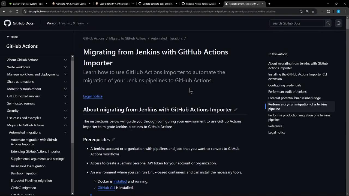Open CircleCI migration page
349x196 pixels.
(x=23, y=188)
